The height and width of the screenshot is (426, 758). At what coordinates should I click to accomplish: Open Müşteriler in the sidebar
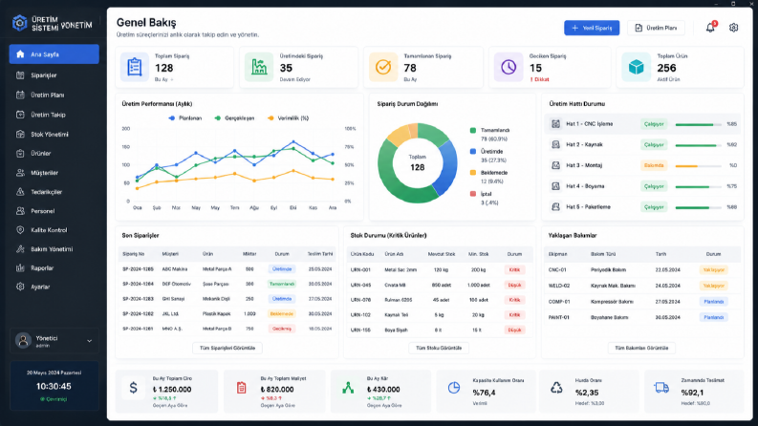pos(54,173)
